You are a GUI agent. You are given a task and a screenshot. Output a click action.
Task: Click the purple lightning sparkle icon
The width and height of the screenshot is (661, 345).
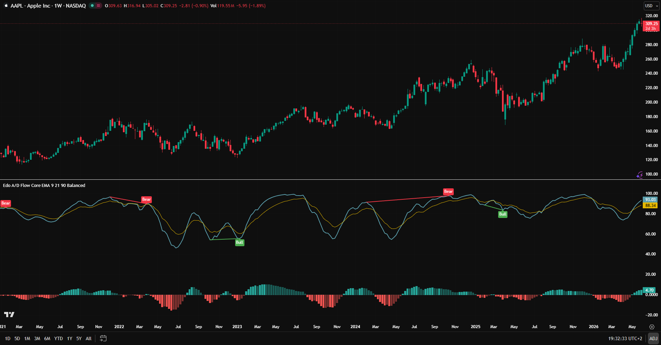(639, 175)
